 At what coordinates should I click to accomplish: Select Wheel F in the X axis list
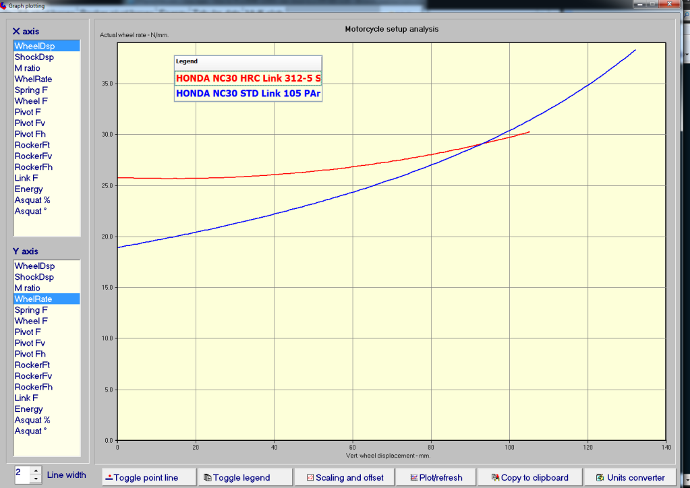pos(47,100)
